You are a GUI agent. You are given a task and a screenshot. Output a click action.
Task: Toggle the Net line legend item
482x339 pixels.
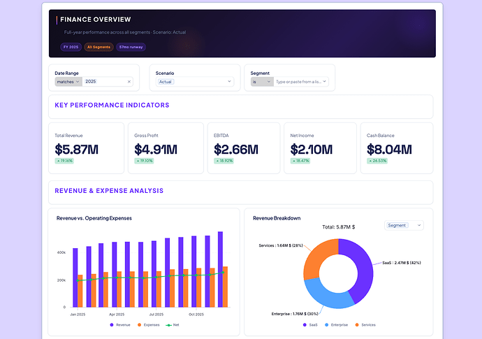click(x=172, y=325)
